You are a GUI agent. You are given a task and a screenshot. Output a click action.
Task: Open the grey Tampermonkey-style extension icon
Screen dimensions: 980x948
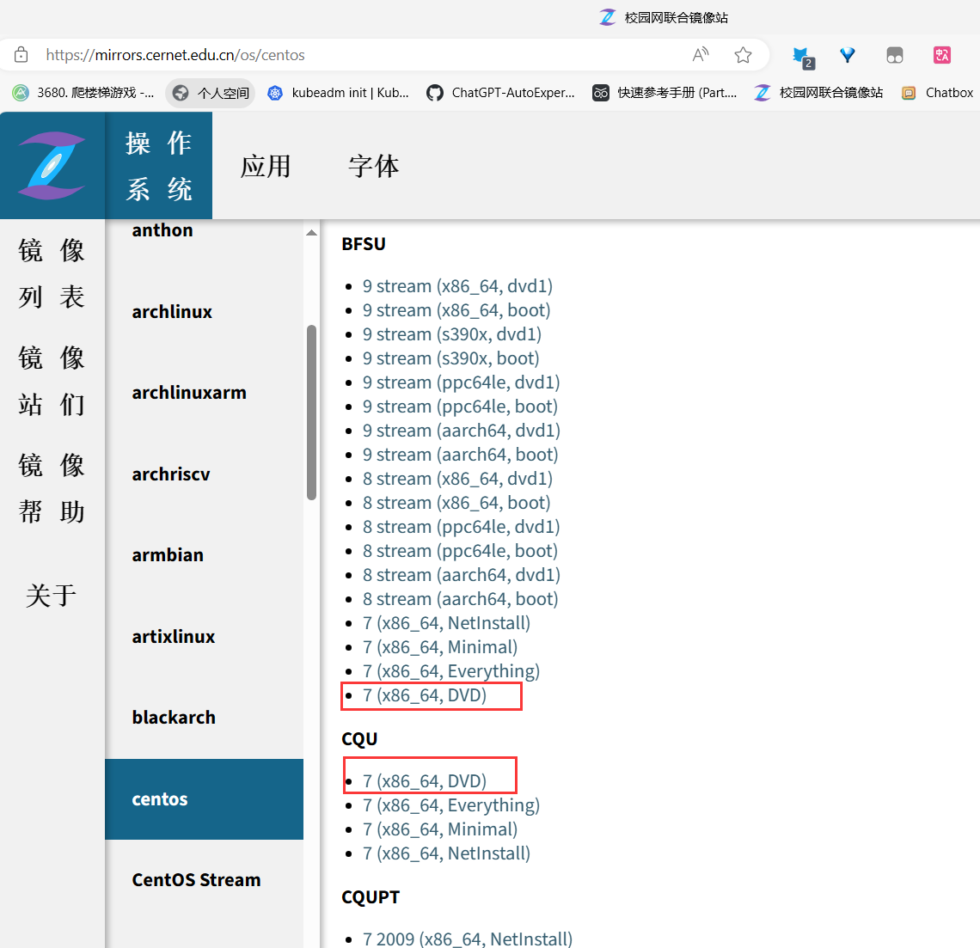[x=895, y=55]
